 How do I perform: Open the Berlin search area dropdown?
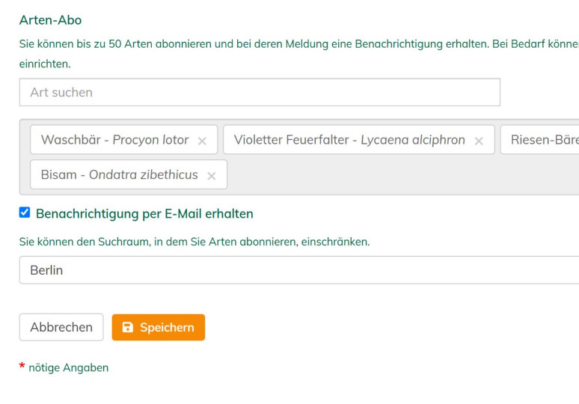(299, 270)
